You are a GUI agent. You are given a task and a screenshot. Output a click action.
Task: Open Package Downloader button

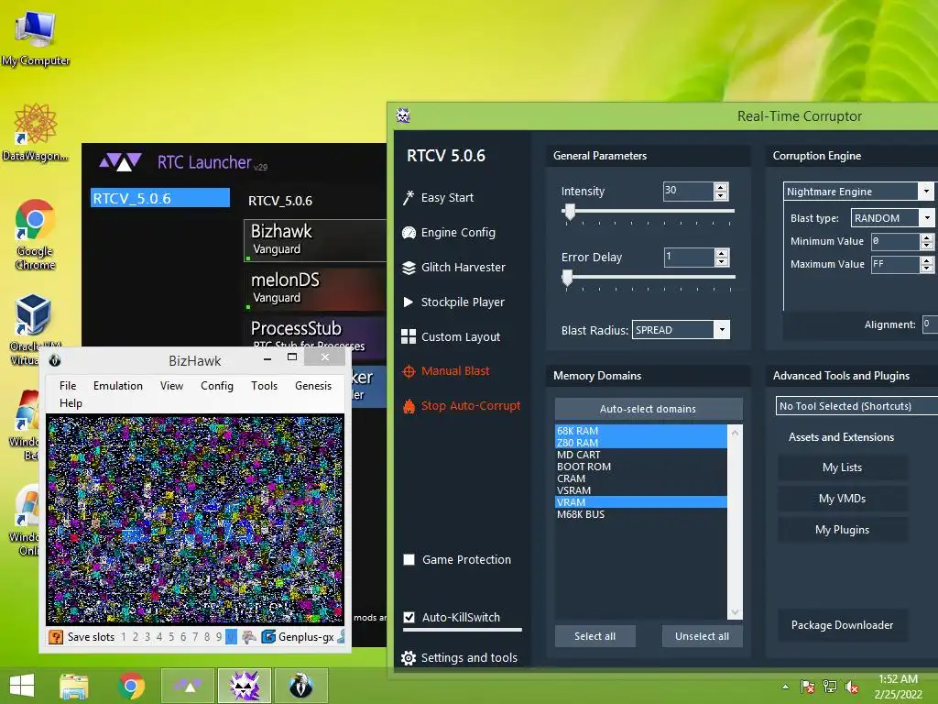tap(842, 625)
